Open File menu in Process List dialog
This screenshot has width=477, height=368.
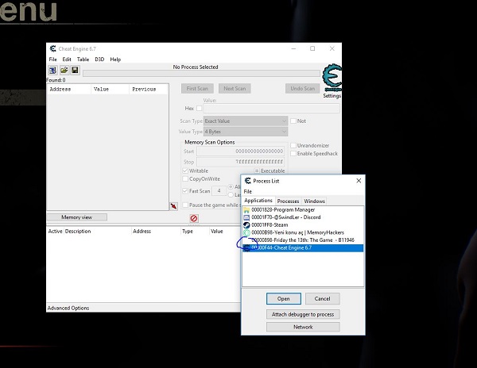248,192
